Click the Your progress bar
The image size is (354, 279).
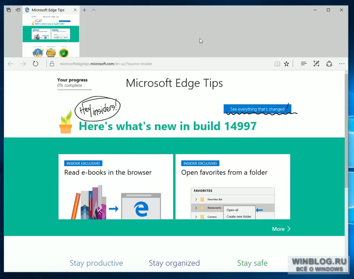pos(74,90)
